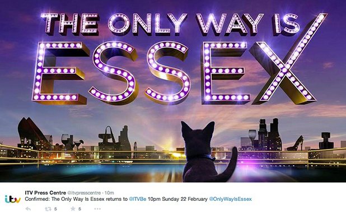Favorite the tweet with the star icon
Image resolution: width=346 pixels, height=212 pixels.
click(73, 209)
